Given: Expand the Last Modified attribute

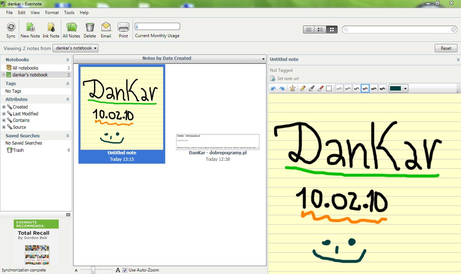Looking at the screenshot, I should (x=4, y=114).
